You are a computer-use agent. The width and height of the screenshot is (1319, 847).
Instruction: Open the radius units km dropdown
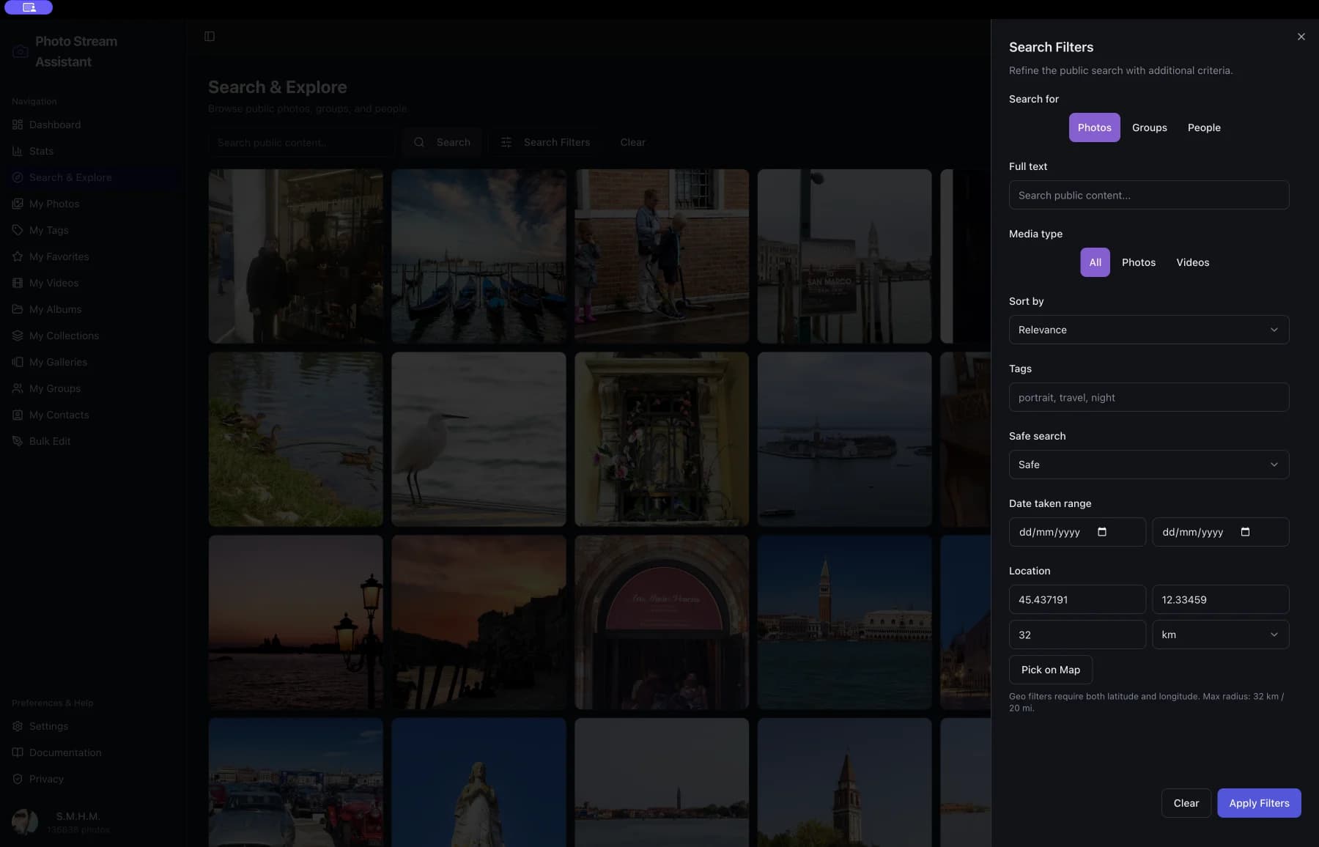(1220, 635)
